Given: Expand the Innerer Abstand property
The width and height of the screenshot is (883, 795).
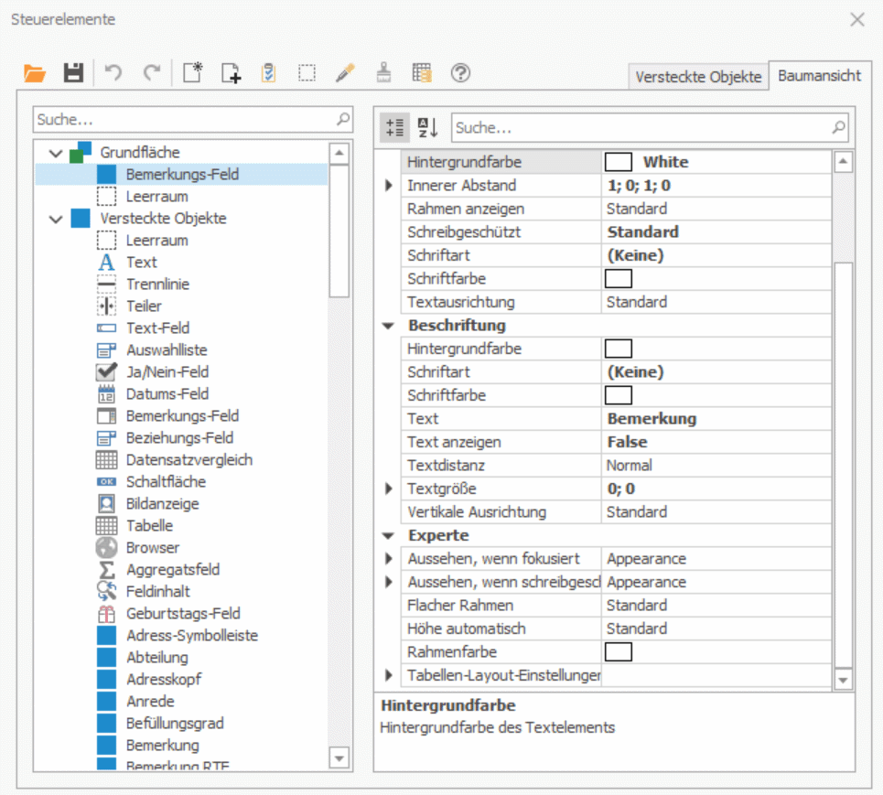Looking at the screenshot, I should click(x=389, y=185).
